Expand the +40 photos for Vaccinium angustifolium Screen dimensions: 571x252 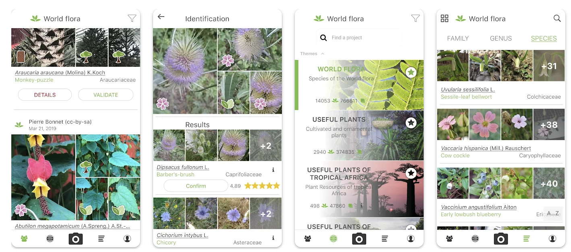549,183
